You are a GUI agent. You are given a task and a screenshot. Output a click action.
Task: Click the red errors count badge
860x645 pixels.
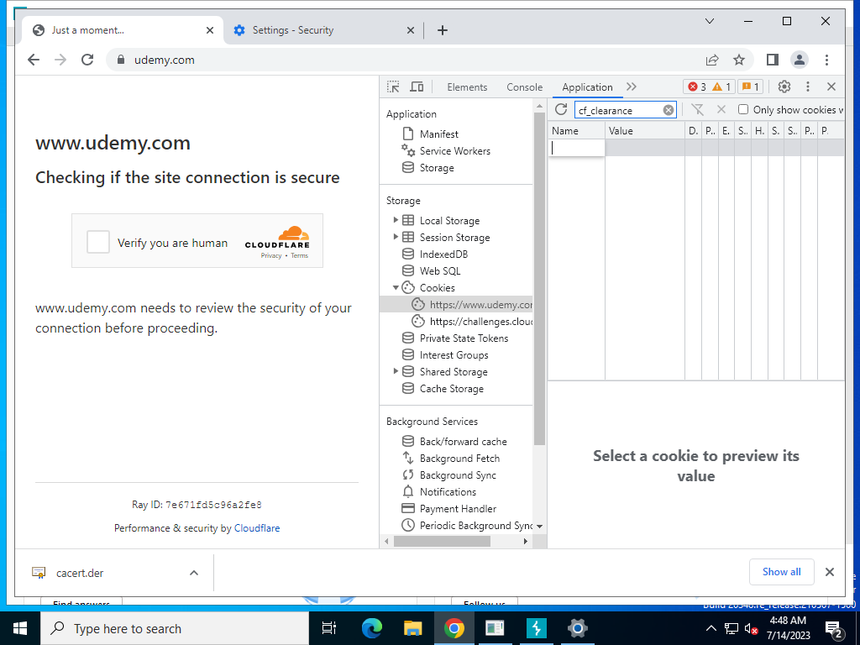(697, 87)
